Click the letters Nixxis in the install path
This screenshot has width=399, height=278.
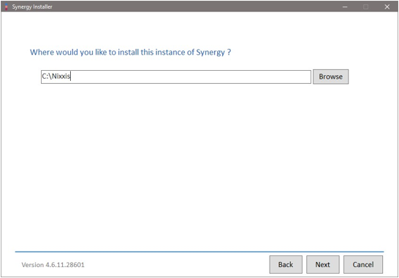coord(61,76)
